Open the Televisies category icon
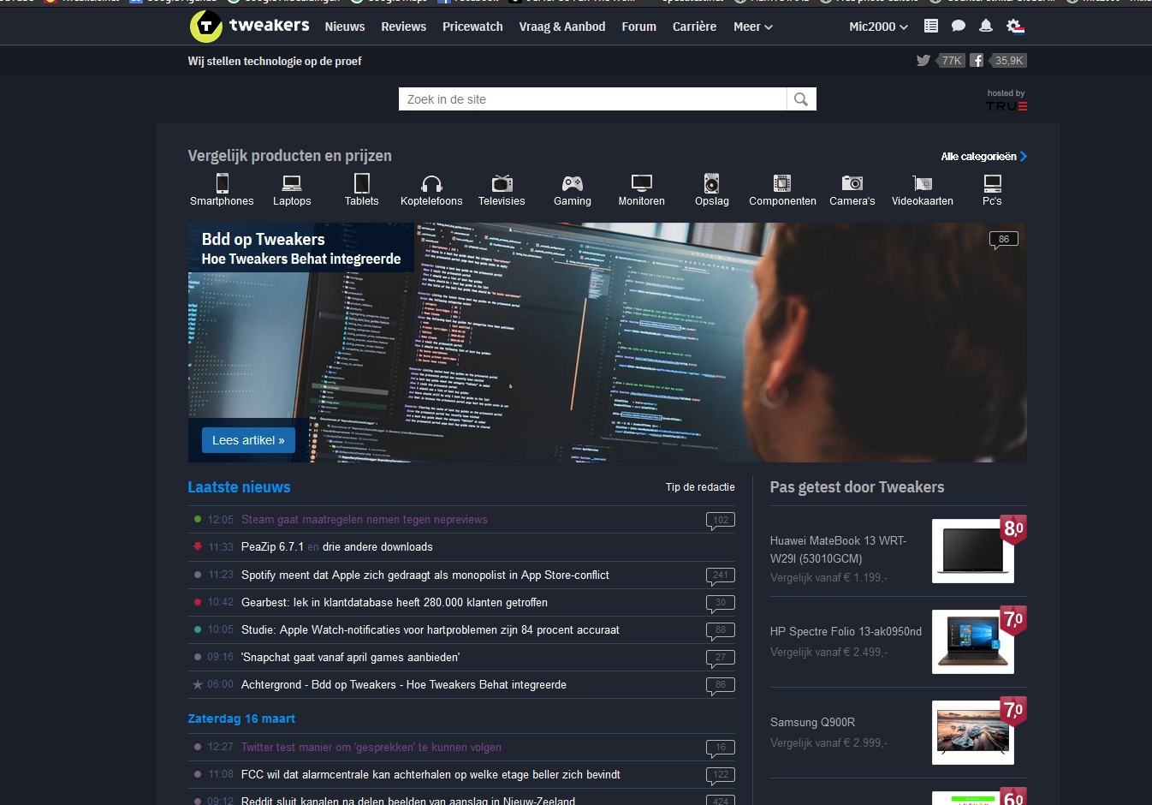The height and width of the screenshot is (805, 1152). click(502, 182)
